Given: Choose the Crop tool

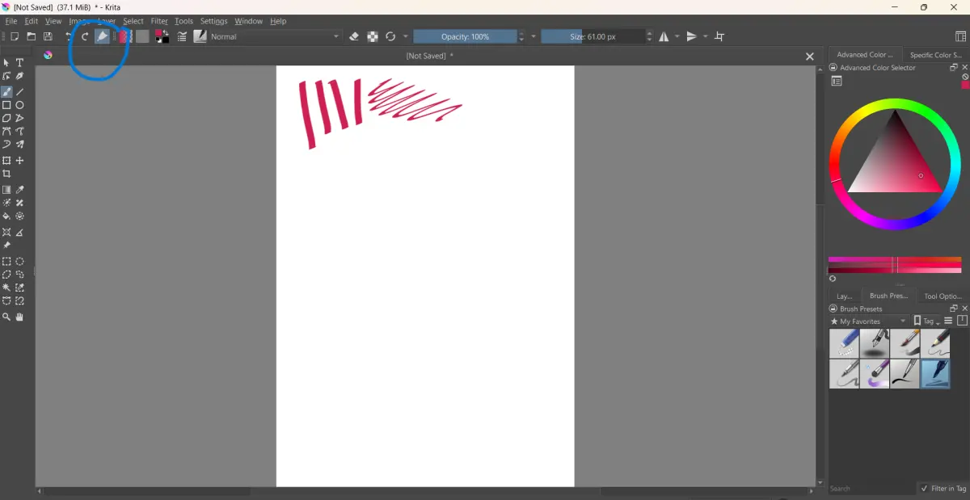Looking at the screenshot, I should pyautogui.click(x=6, y=174).
